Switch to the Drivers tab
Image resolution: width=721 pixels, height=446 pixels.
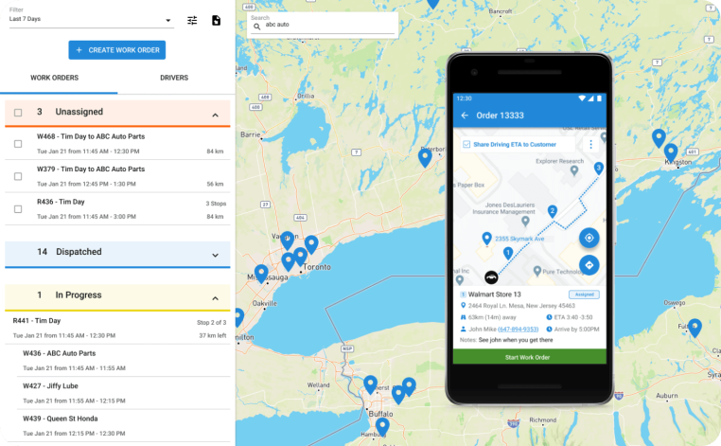click(x=174, y=78)
